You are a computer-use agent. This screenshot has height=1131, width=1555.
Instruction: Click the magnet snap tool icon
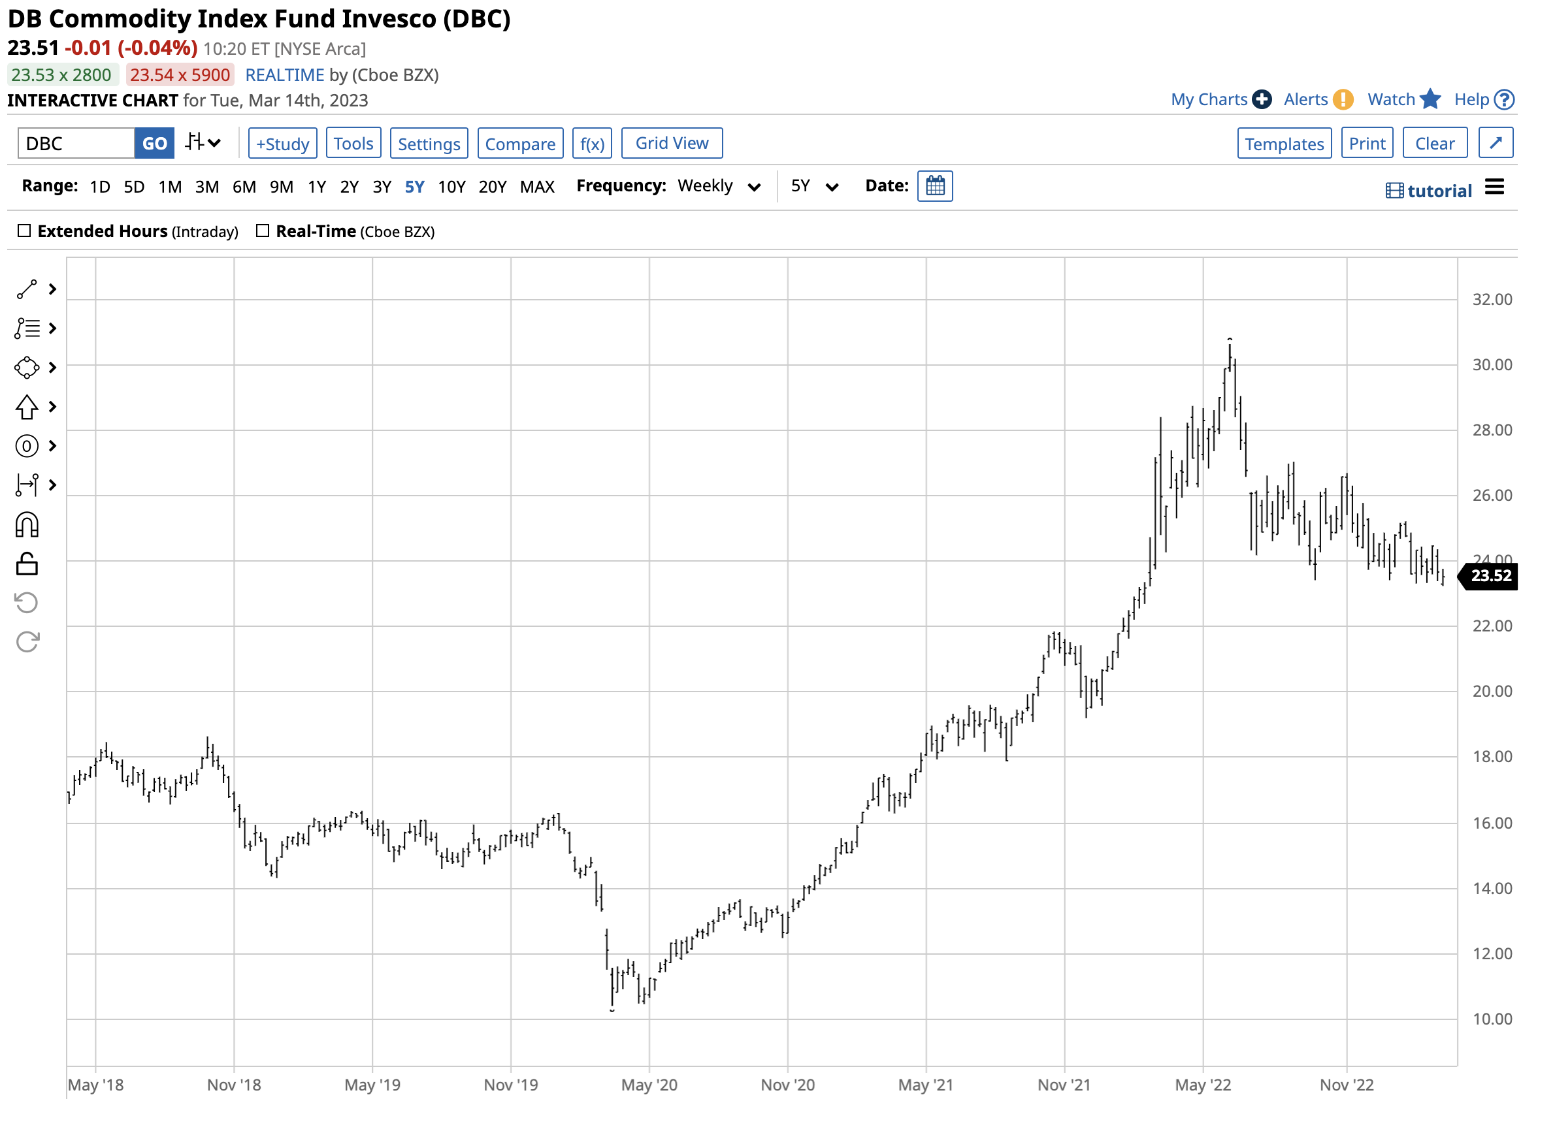(27, 526)
